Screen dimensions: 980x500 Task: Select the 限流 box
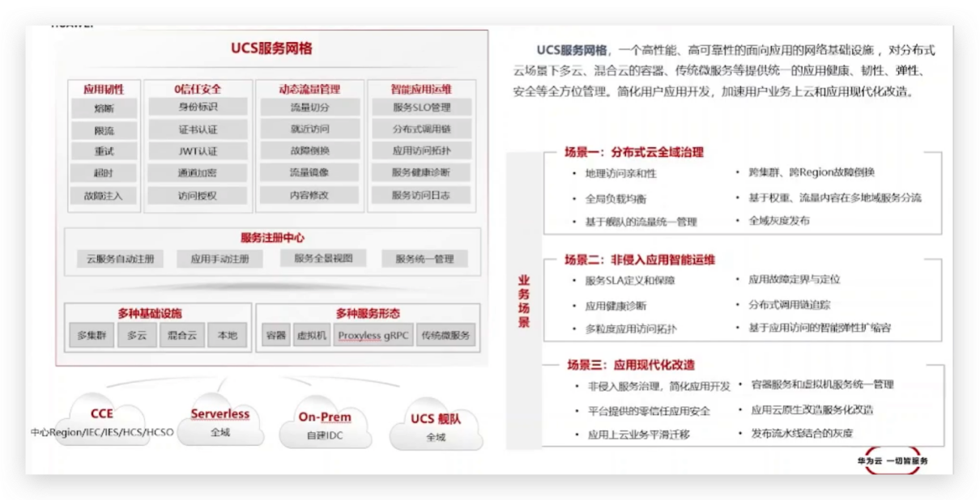[104, 129]
